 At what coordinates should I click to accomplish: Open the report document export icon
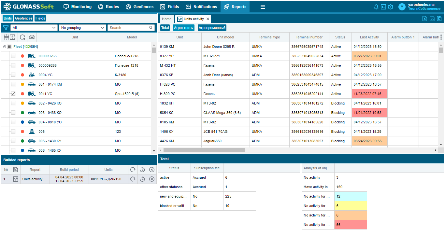(439, 19)
